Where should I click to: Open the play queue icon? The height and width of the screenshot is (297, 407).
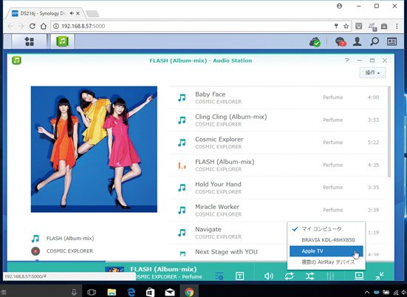click(x=219, y=276)
